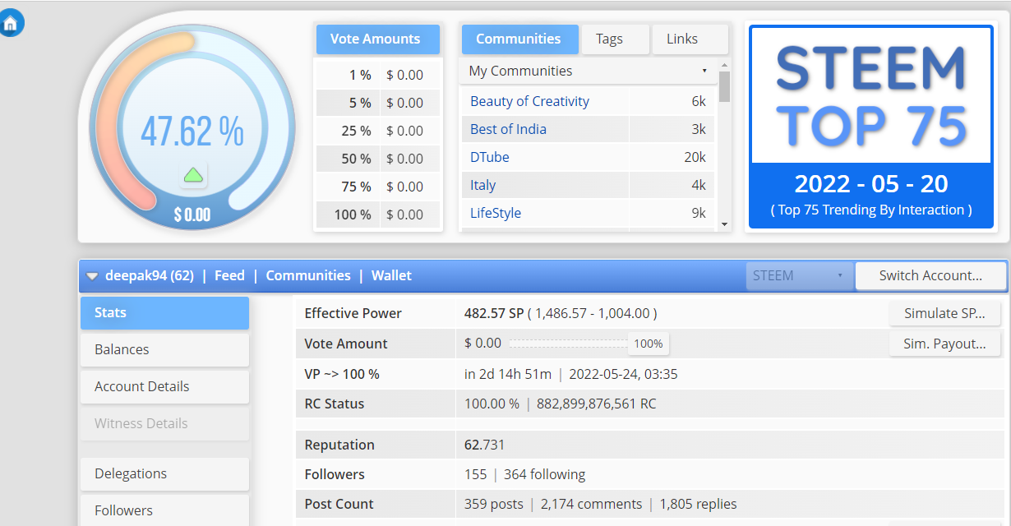This screenshot has width=1011, height=526.
Task: Open the DTube community link
Action: pos(490,157)
